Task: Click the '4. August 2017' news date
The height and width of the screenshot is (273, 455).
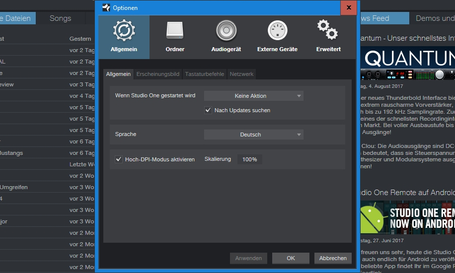Action: (x=382, y=86)
